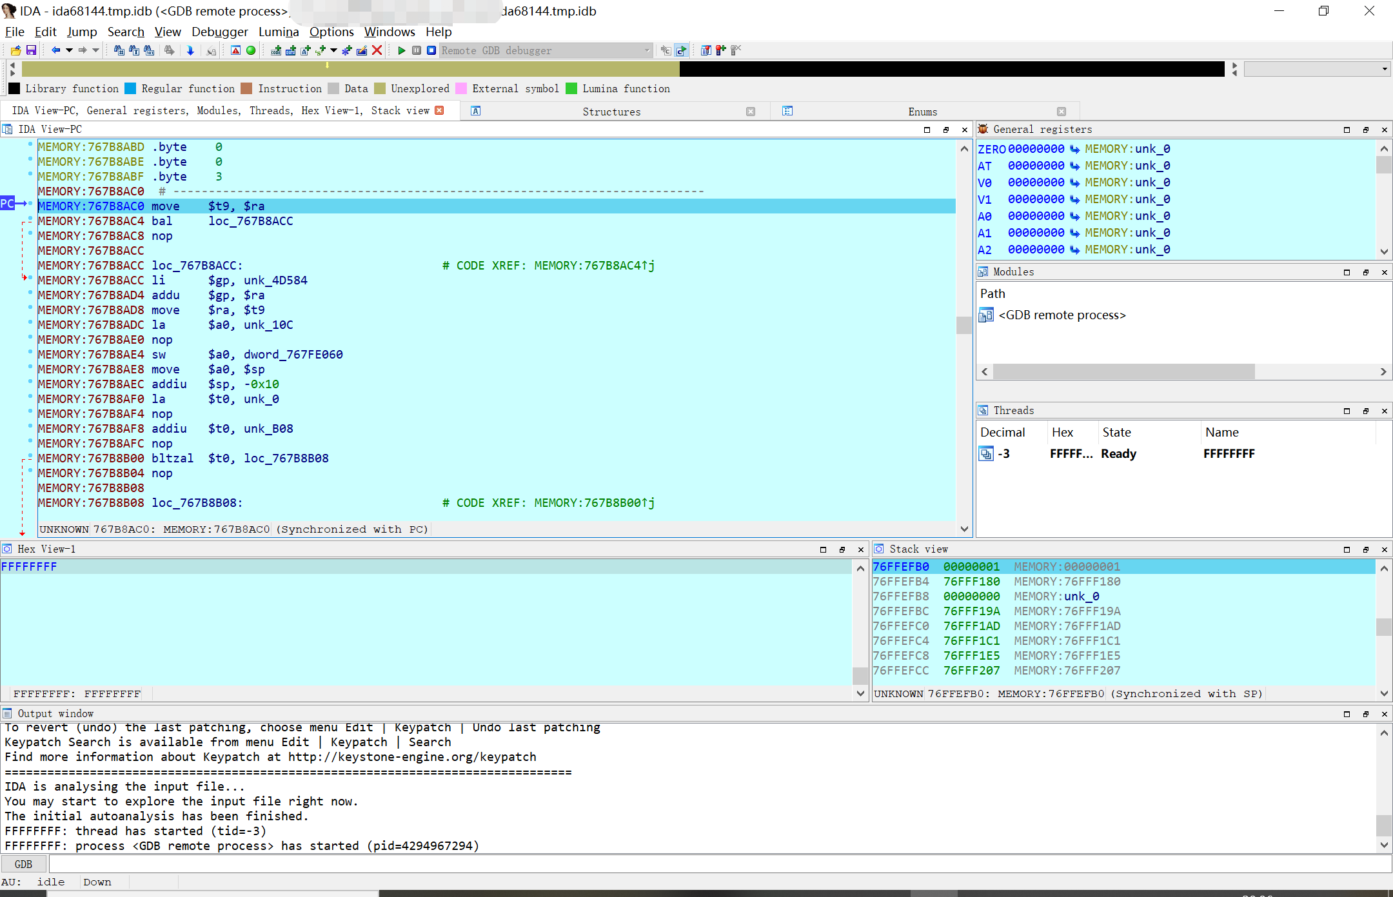Image resolution: width=1393 pixels, height=897 pixels.
Task: Open the navigation forward dropdown arrow
Action: tap(95, 50)
